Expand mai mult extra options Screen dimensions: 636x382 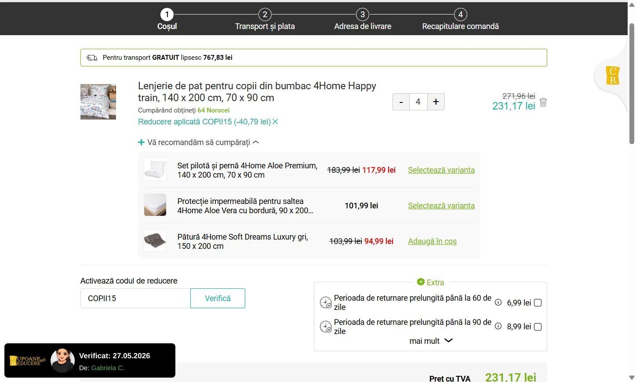[431, 341]
